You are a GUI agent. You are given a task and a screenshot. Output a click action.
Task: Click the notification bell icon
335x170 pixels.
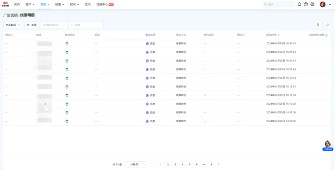point(299,4)
